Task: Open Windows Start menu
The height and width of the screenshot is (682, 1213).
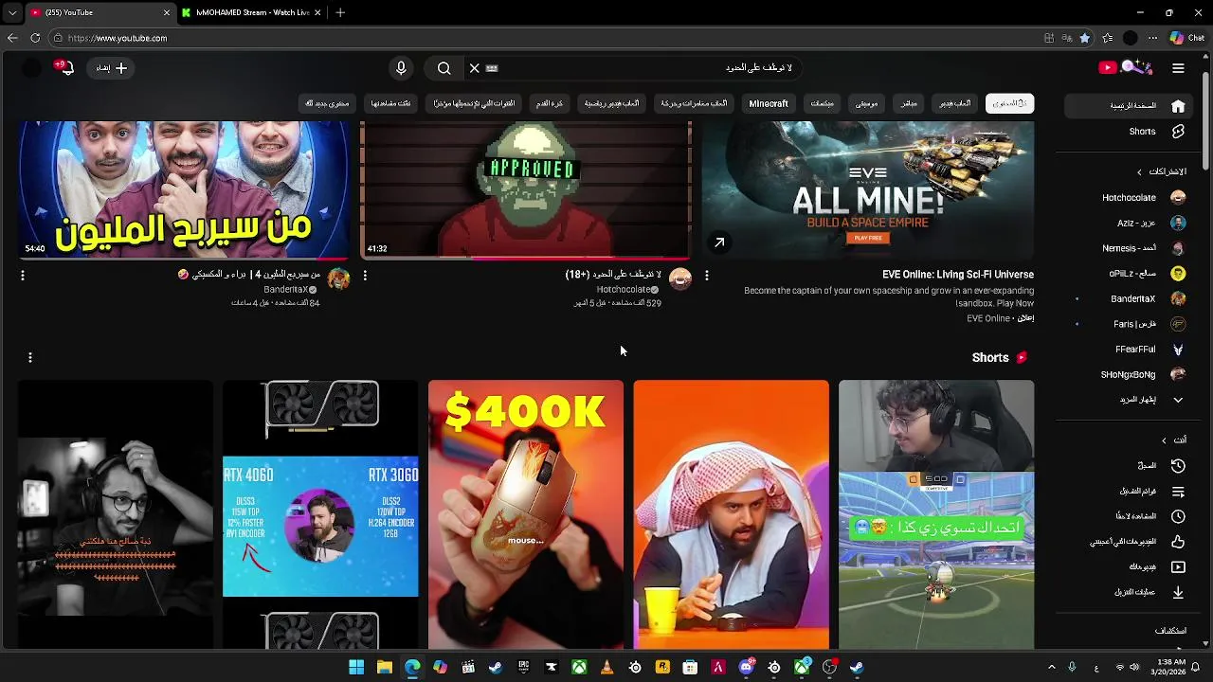Action: click(356, 668)
